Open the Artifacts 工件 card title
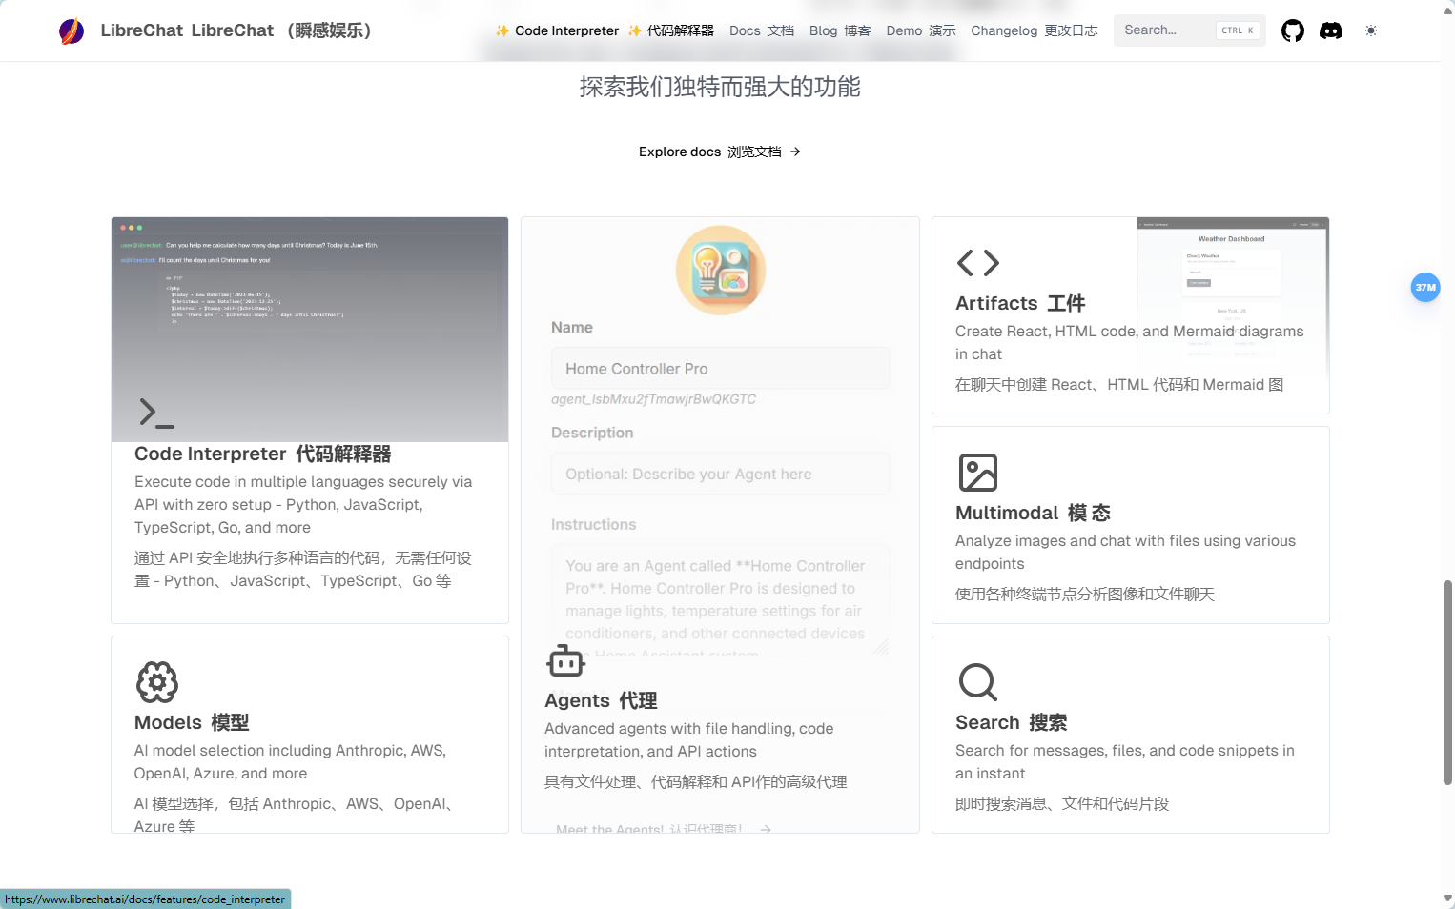This screenshot has height=909, width=1455. click(x=1020, y=303)
